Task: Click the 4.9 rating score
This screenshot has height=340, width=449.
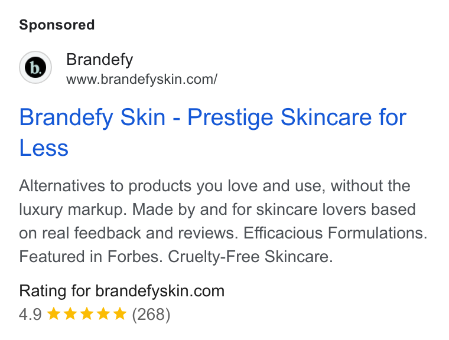Action: coord(30,314)
